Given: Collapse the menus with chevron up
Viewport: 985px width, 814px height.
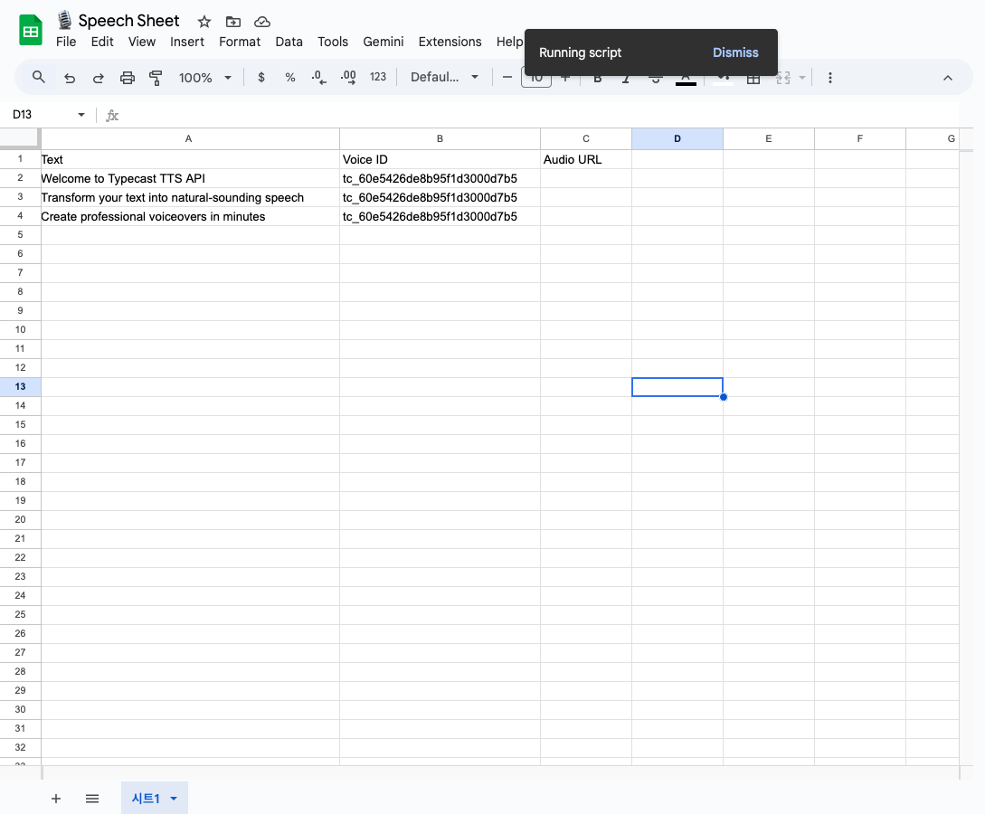Looking at the screenshot, I should (947, 78).
